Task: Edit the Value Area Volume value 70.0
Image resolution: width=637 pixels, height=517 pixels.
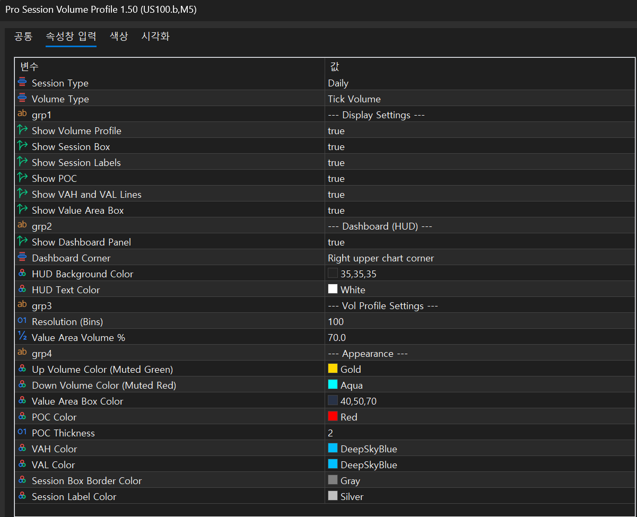Action: click(x=337, y=338)
